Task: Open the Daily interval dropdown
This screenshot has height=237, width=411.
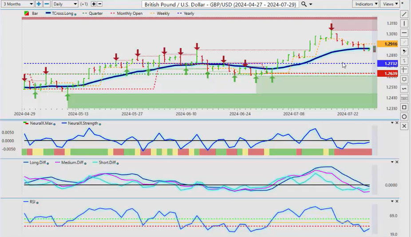Action: pos(65,4)
